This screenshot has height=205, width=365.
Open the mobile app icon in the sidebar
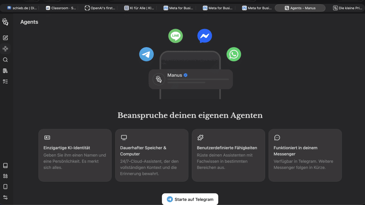point(5,186)
